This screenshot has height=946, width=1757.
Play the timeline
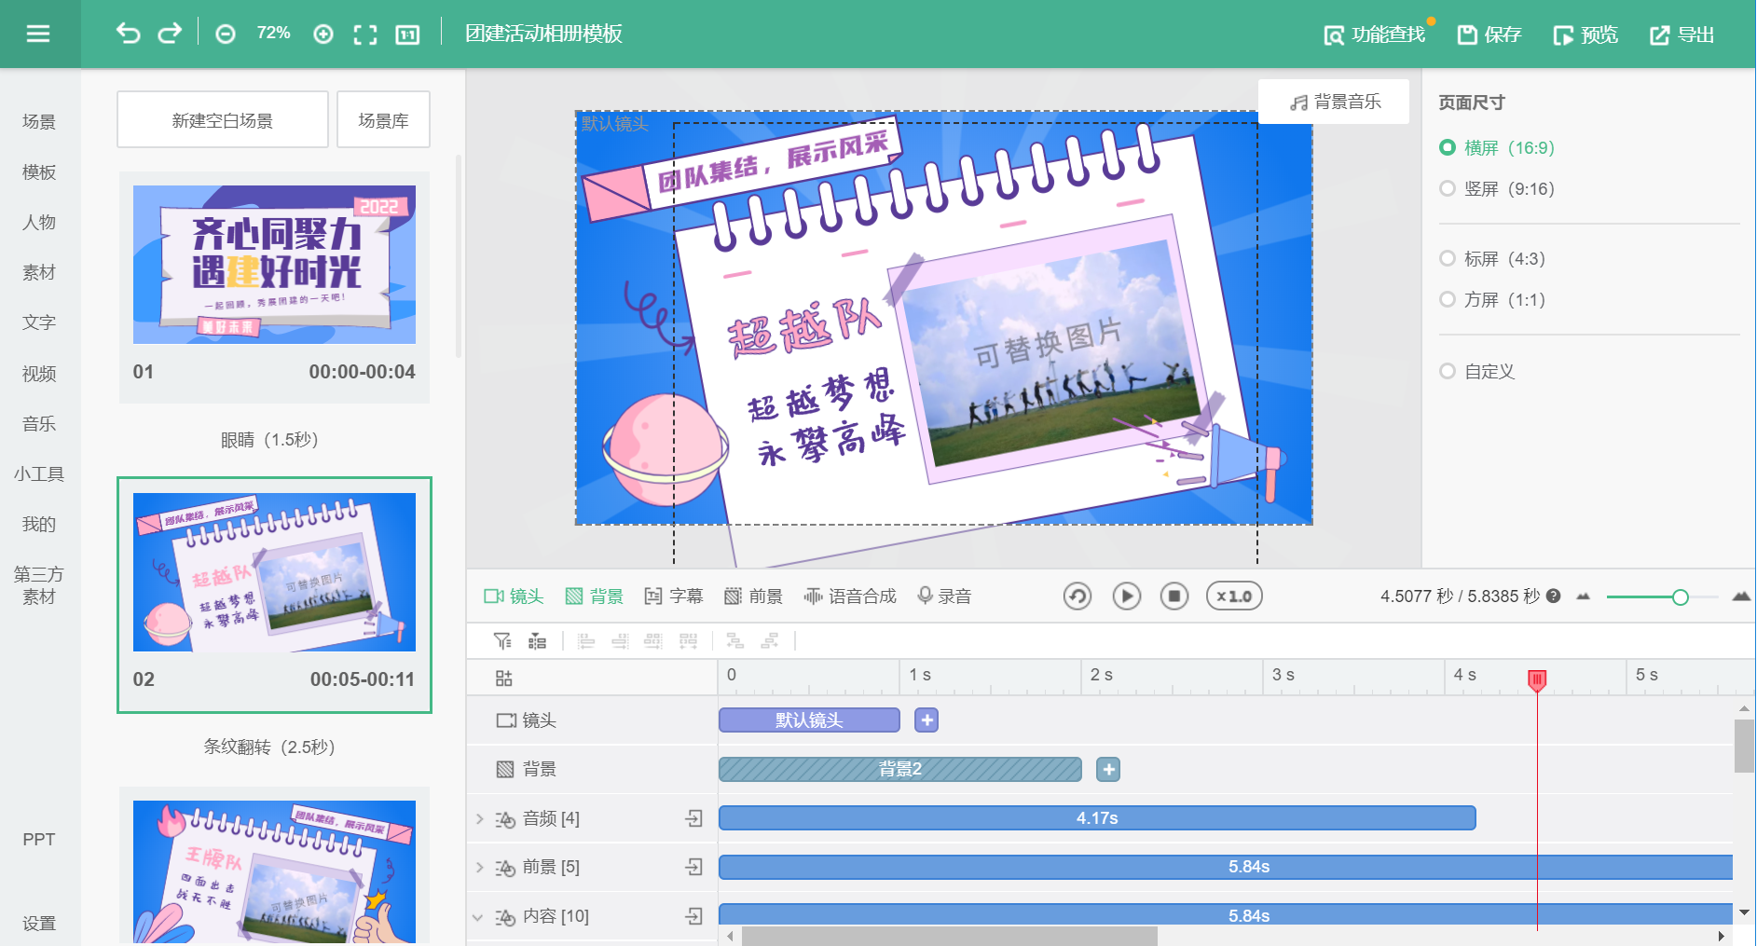coord(1126,596)
